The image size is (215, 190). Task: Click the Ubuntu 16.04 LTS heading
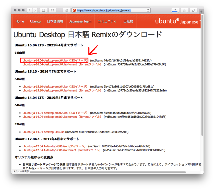click(x=49, y=45)
